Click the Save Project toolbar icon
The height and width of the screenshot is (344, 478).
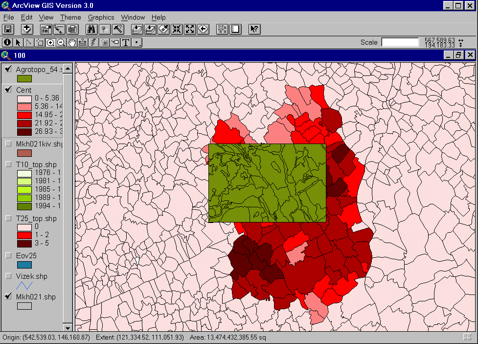click(9, 29)
